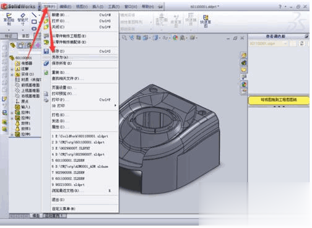Open the FeatureManager design tree tab icon

[13, 45]
